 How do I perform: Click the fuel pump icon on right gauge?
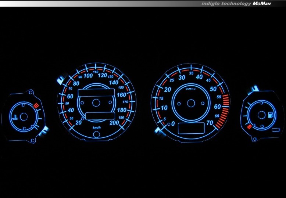coord(271,115)
